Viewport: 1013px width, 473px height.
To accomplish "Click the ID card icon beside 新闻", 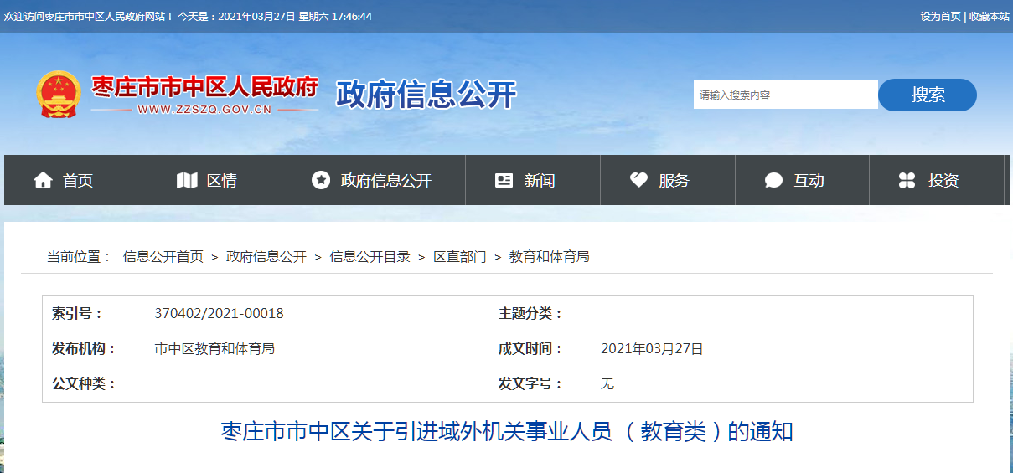I will 504,180.
